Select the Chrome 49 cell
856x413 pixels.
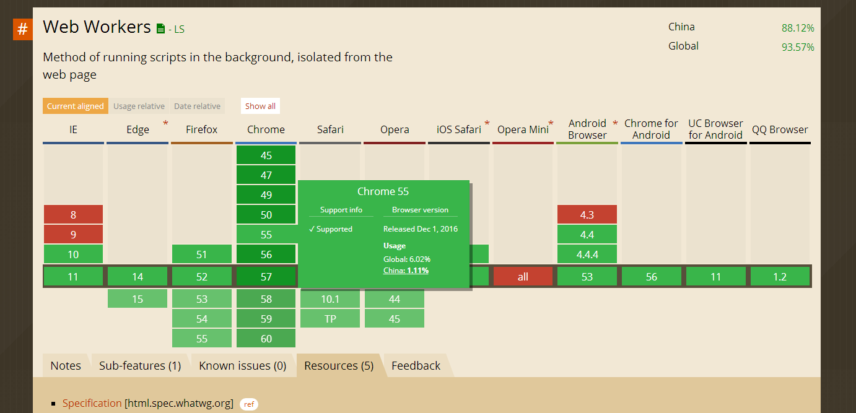266,195
